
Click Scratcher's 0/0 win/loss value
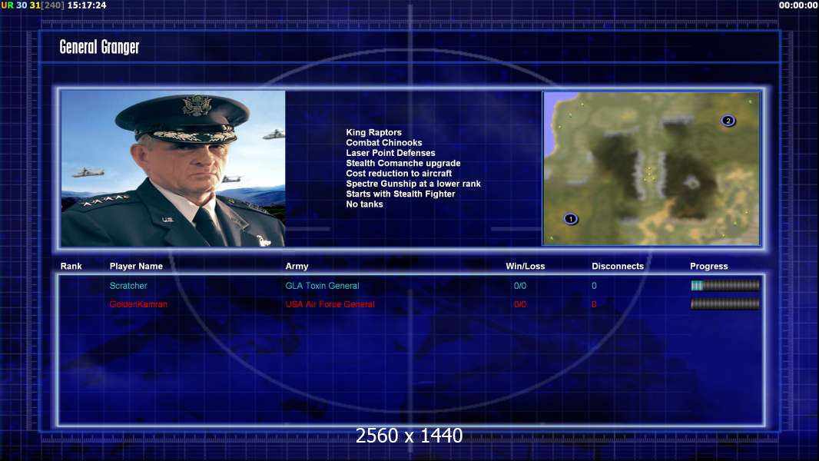coord(520,286)
